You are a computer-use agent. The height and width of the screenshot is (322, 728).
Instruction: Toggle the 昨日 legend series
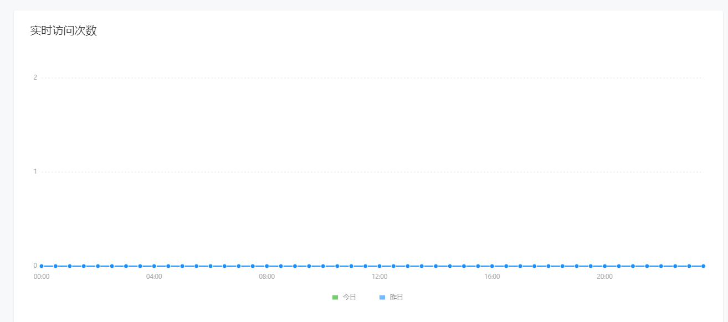coord(391,297)
